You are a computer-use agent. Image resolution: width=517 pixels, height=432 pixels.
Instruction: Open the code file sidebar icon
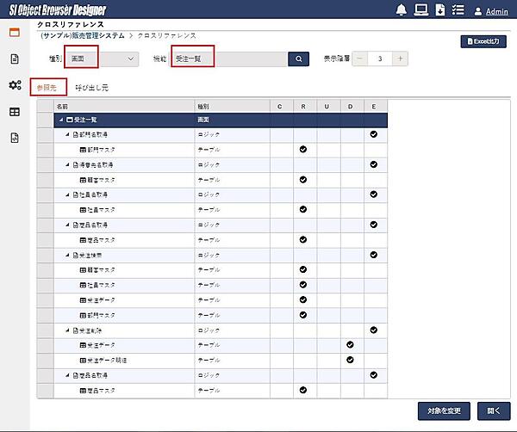(x=15, y=138)
